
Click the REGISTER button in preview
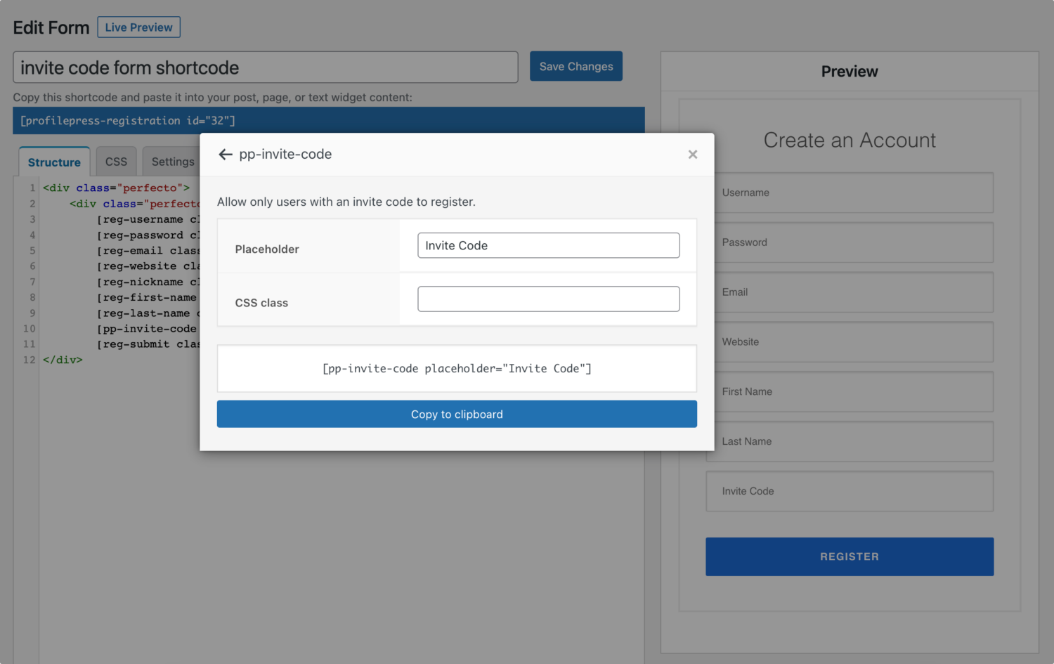[x=850, y=556]
